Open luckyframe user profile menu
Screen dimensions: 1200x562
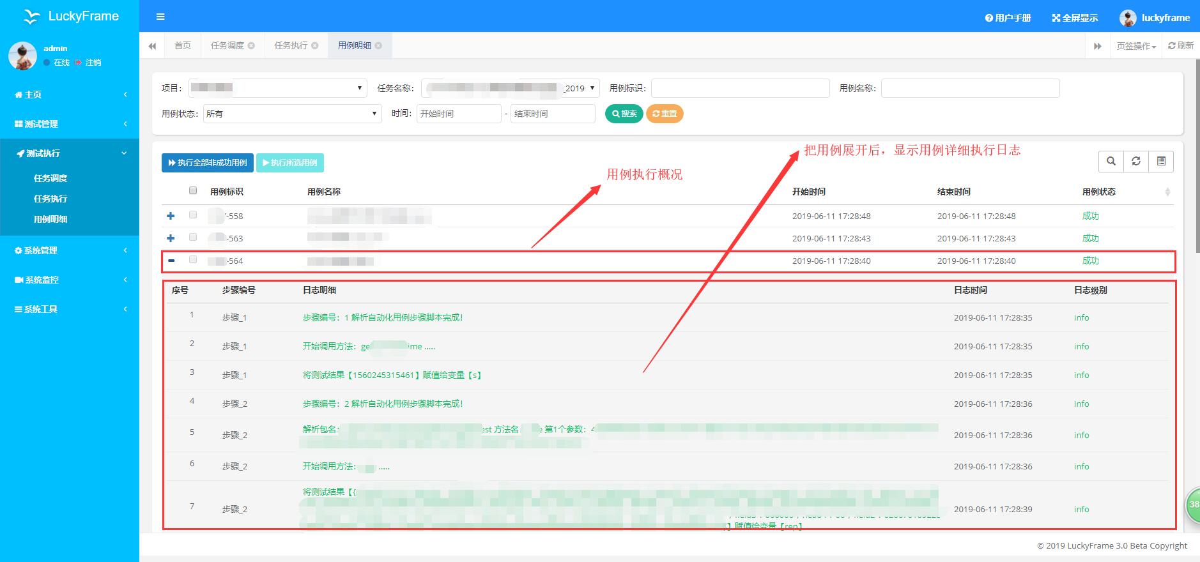(x=1155, y=18)
